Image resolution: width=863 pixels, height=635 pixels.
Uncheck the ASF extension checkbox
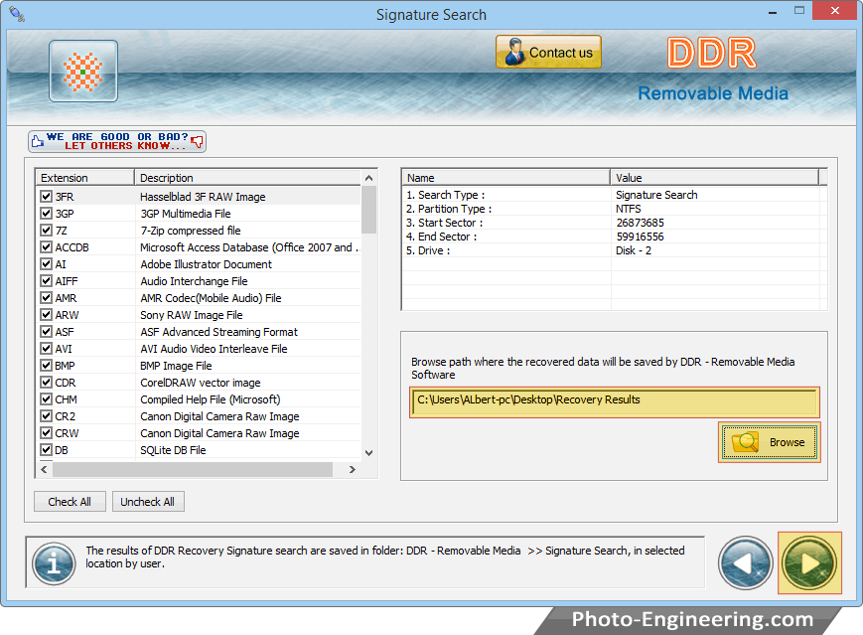[47, 332]
